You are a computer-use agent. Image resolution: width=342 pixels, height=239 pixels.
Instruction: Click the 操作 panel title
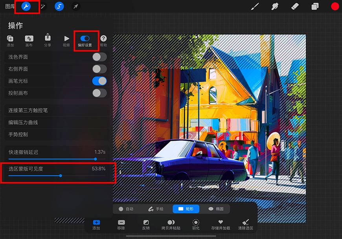[x=15, y=26]
